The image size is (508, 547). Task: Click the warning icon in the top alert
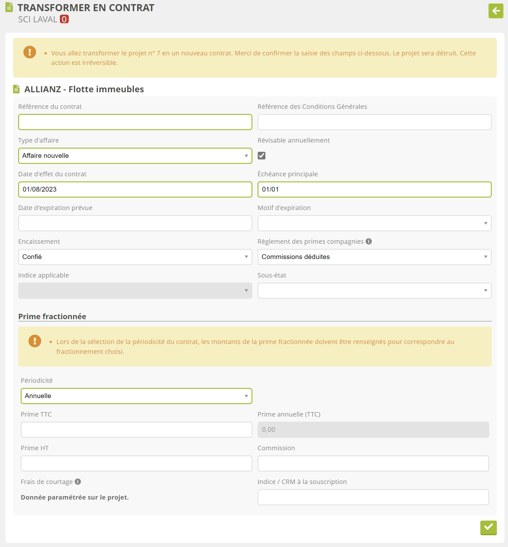pyautogui.click(x=30, y=52)
